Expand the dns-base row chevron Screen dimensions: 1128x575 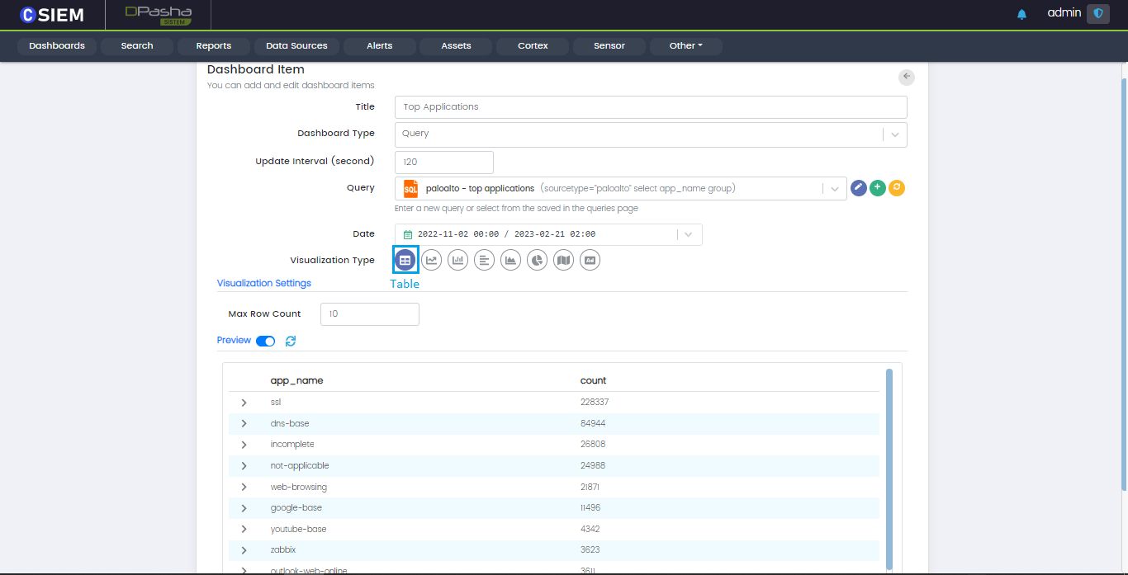244,423
